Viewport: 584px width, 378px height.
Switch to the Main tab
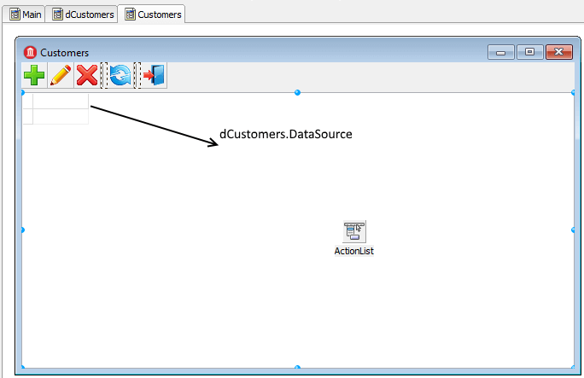point(26,15)
